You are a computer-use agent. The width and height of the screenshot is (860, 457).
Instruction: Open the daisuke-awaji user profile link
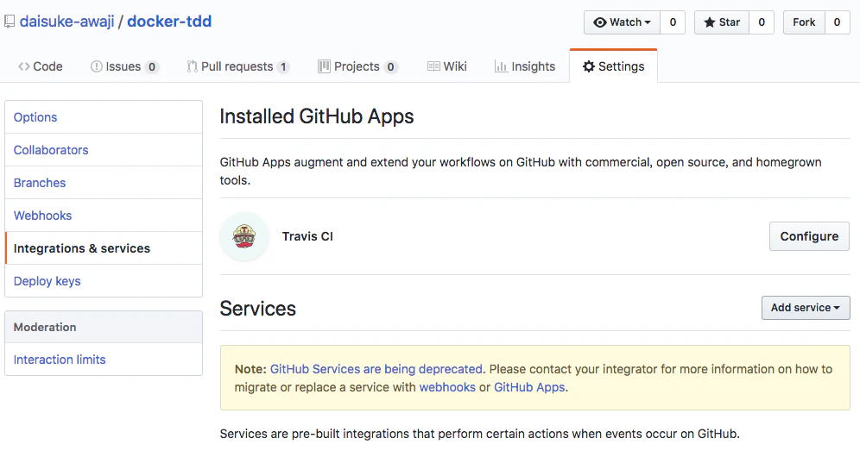coord(66,22)
